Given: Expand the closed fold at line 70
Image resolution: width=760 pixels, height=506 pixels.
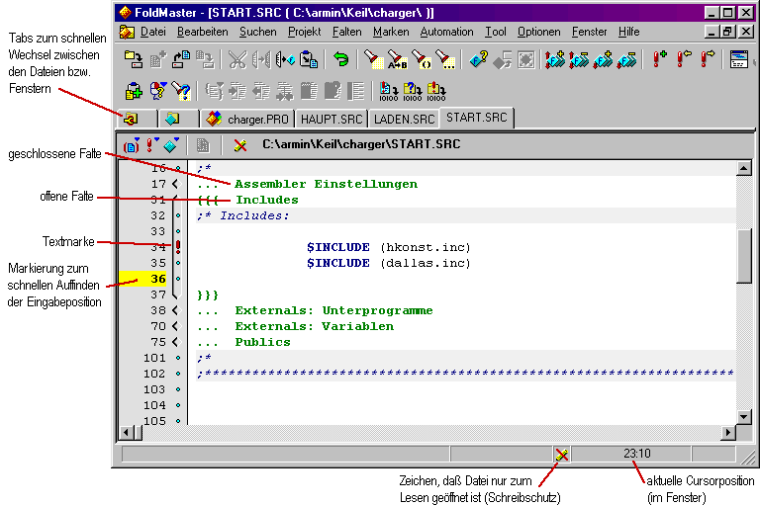Looking at the screenshot, I should (x=176, y=326).
